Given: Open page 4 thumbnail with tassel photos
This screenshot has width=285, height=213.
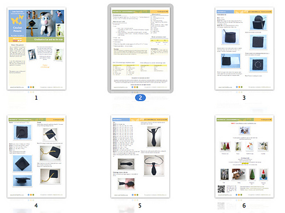Looking at the screenshot, I should click(x=36, y=156).
